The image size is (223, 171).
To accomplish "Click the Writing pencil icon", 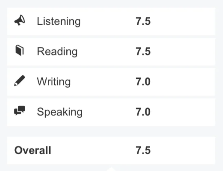I will click(19, 81).
